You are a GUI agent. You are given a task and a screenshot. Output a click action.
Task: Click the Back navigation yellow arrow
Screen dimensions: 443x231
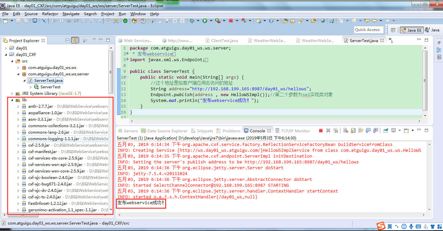(375, 21)
